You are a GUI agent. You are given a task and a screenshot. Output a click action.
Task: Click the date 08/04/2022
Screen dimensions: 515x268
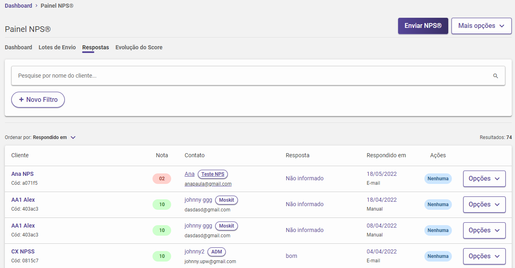click(382, 226)
